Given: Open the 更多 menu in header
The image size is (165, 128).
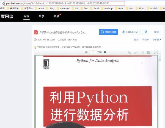Looking at the screenshot, I should 56,16.
